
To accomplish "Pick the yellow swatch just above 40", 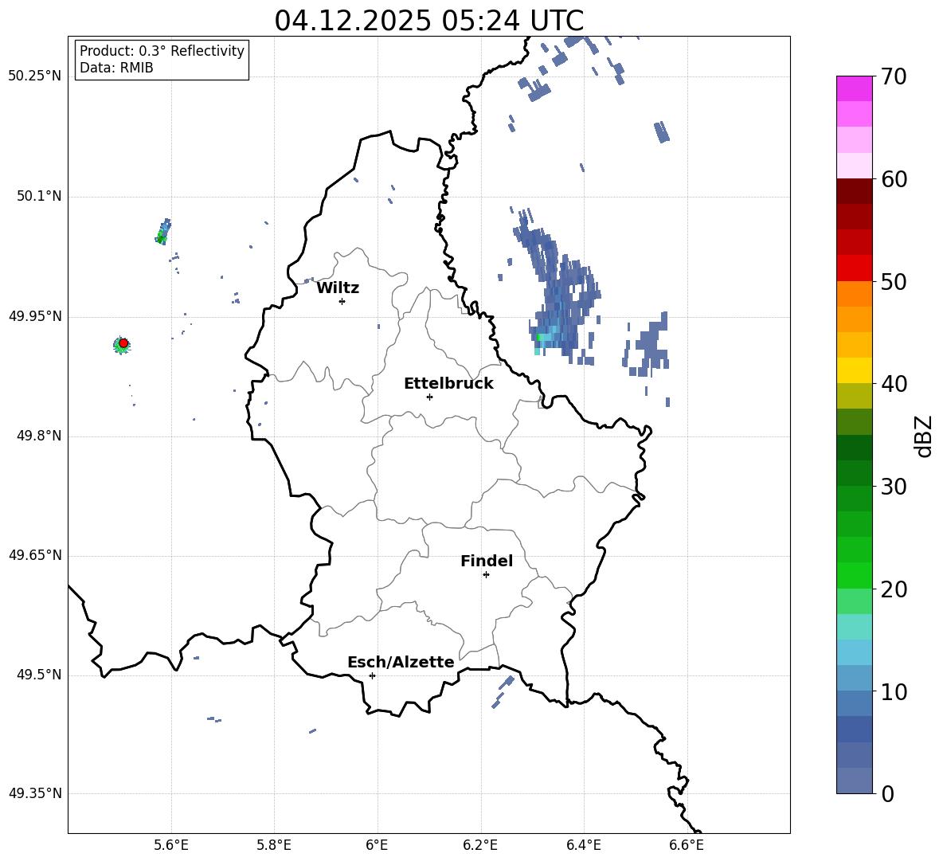I will (x=854, y=370).
